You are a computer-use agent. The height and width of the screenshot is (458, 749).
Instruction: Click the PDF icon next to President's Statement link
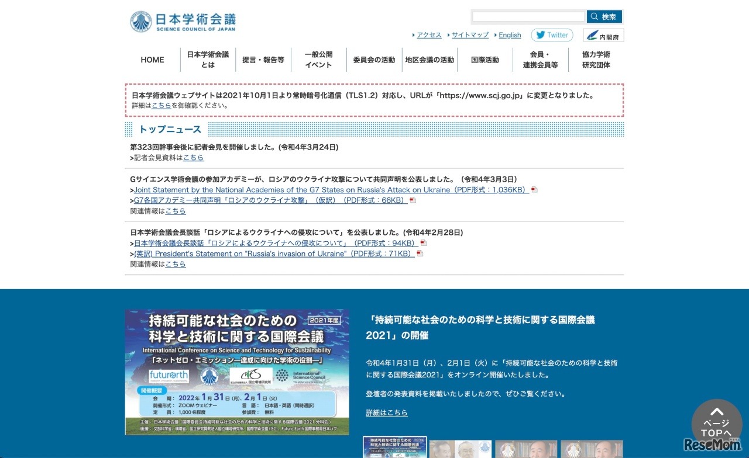click(420, 254)
